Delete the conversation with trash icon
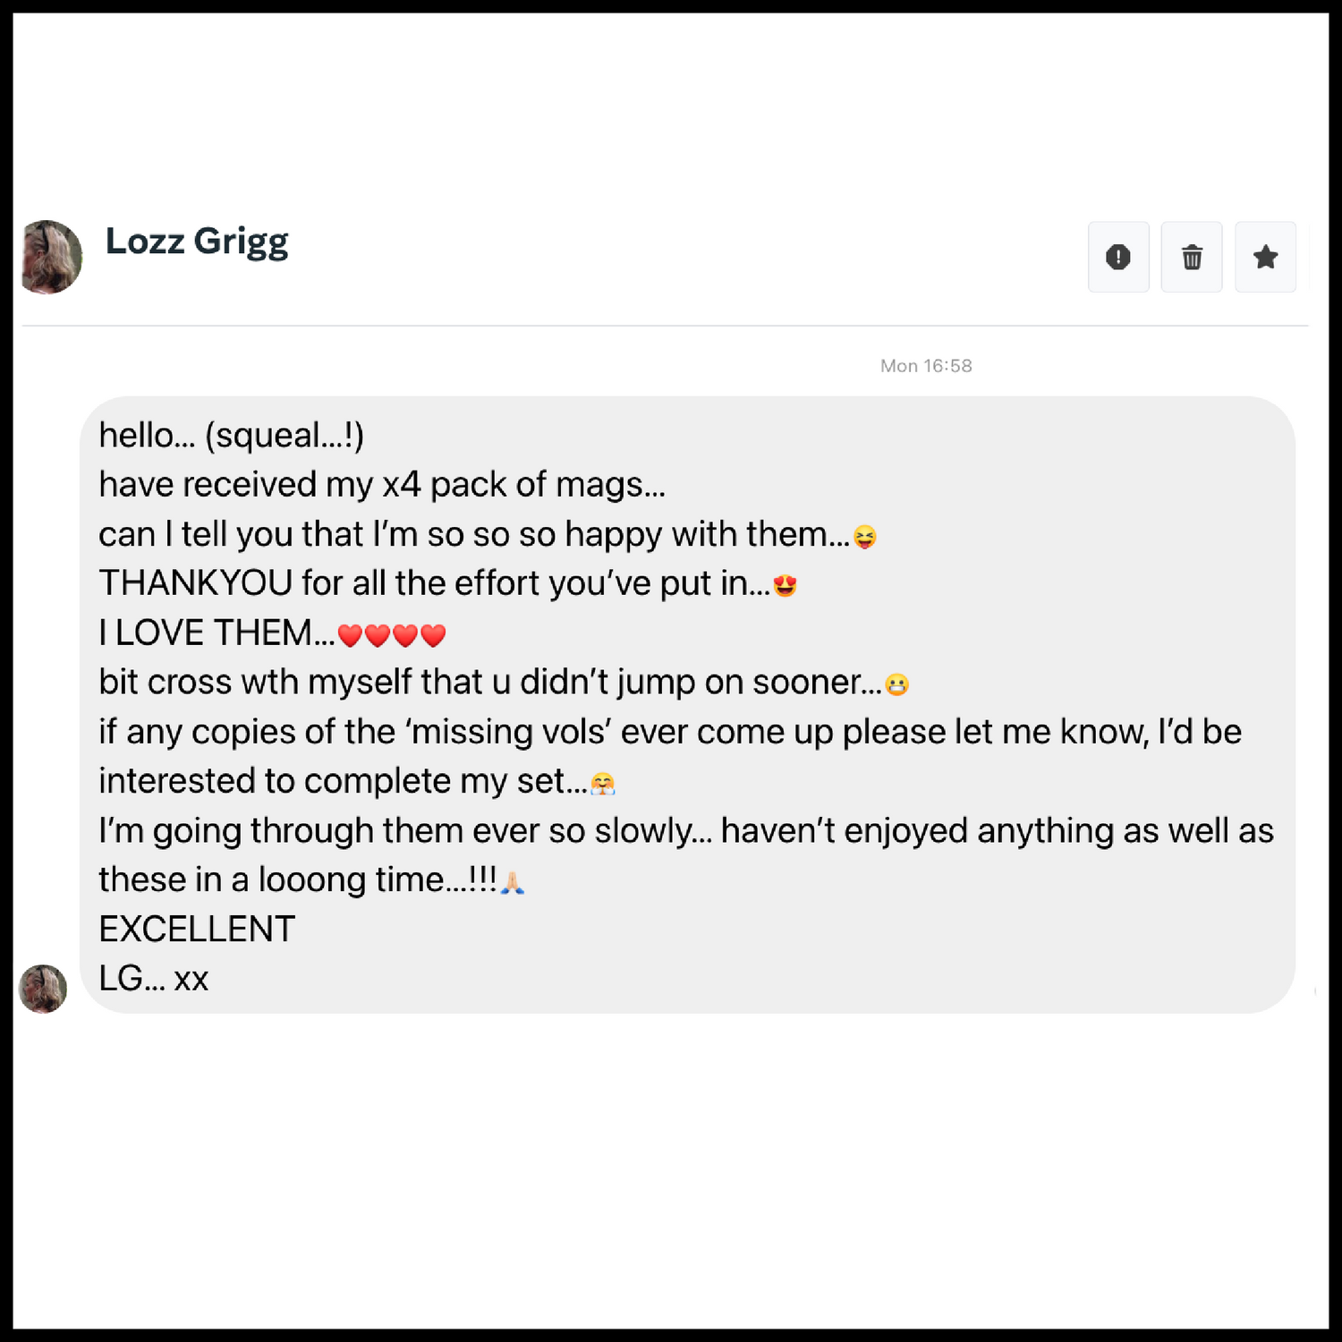 pos(1192,258)
